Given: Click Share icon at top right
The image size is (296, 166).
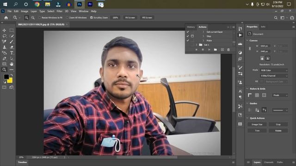Looking at the screenshot, I should [292, 18].
